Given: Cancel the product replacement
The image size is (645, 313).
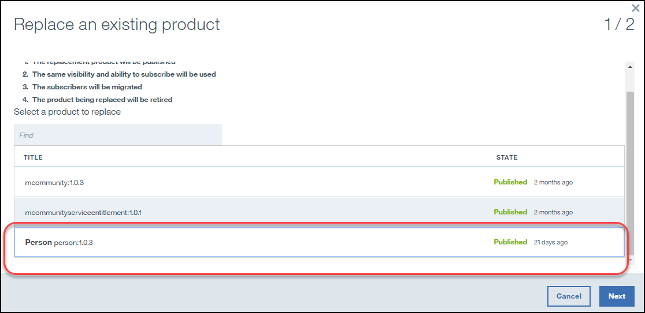Looking at the screenshot, I should (569, 296).
